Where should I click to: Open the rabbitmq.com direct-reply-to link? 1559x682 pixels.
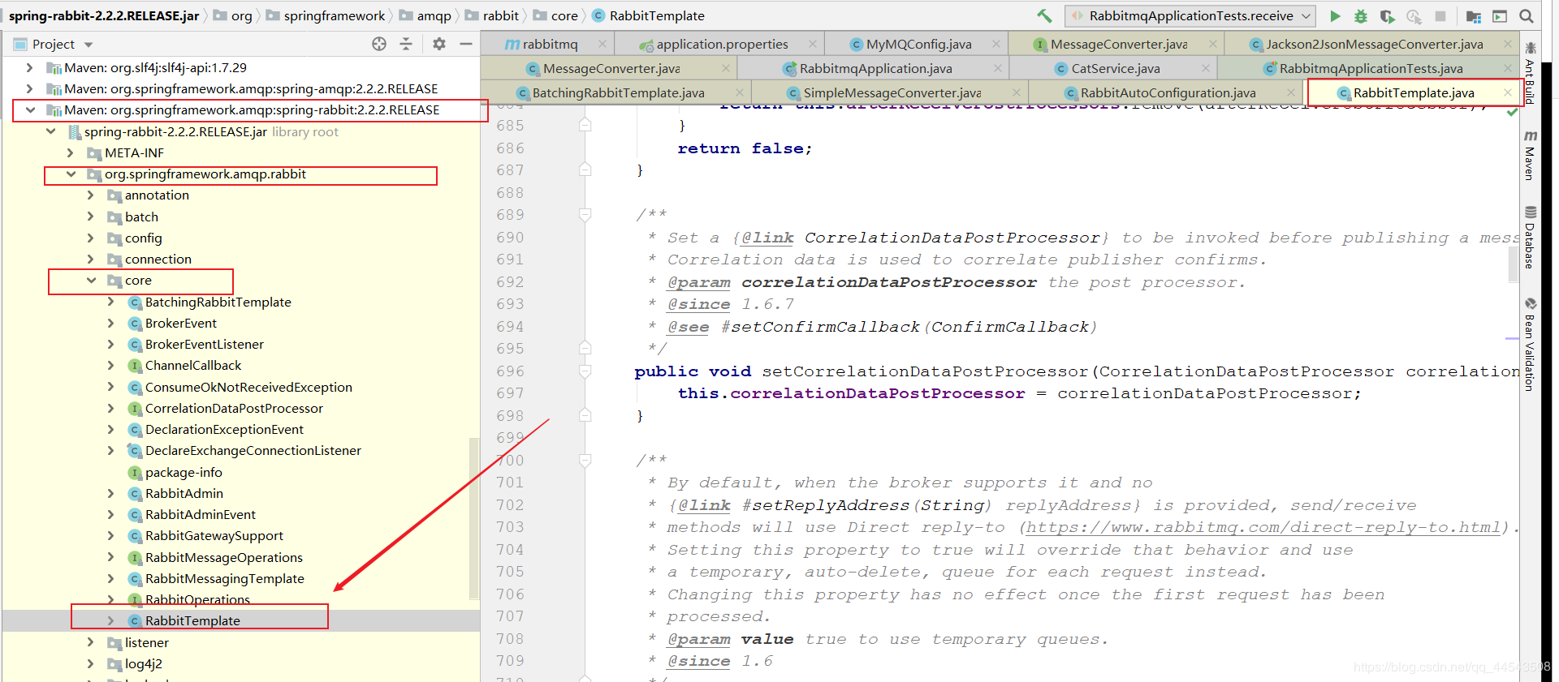(x=1262, y=527)
